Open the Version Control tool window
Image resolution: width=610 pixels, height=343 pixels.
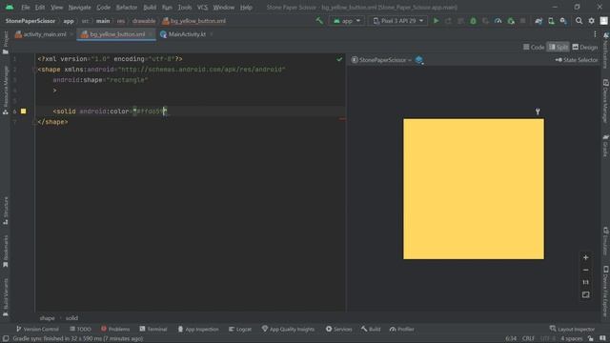click(x=37, y=329)
